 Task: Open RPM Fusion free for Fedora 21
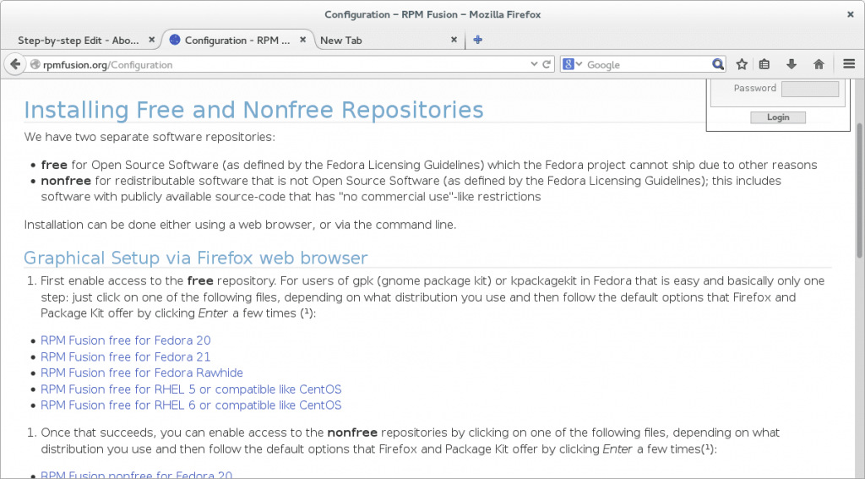pos(125,357)
